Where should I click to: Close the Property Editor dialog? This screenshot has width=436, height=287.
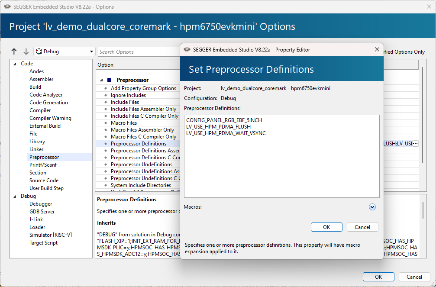[x=377, y=49]
